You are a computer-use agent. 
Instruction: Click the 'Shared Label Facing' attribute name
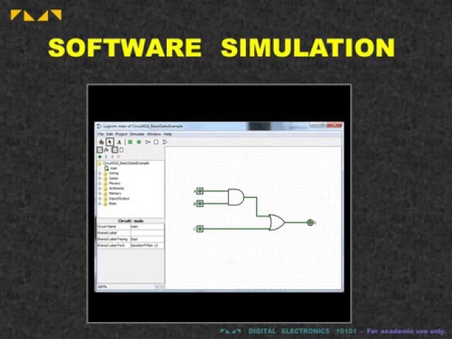[112, 239]
